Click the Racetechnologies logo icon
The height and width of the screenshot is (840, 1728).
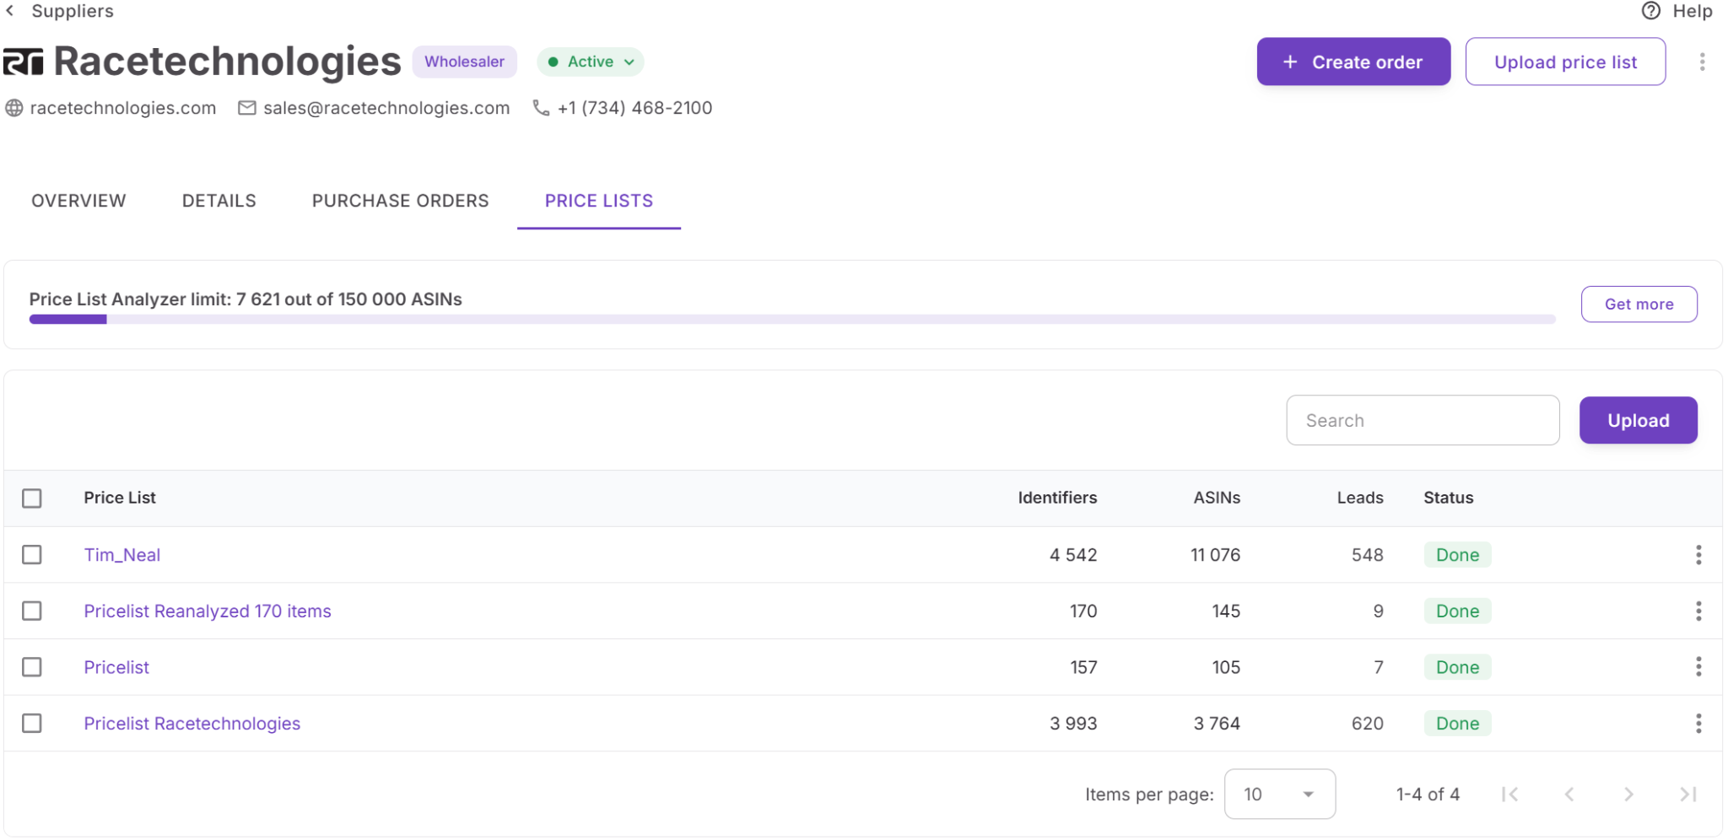[x=24, y=62]
